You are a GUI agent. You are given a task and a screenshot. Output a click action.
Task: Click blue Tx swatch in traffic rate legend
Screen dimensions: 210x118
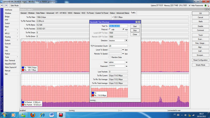point(23,68)
